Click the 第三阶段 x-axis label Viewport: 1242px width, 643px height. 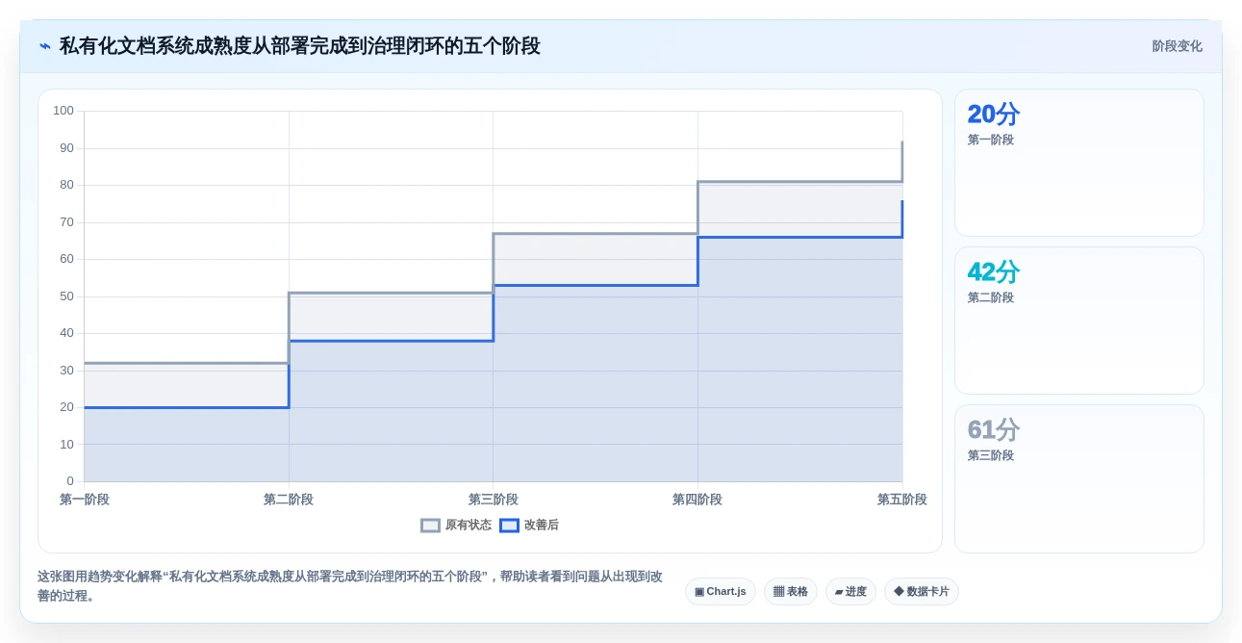(494, 500)
